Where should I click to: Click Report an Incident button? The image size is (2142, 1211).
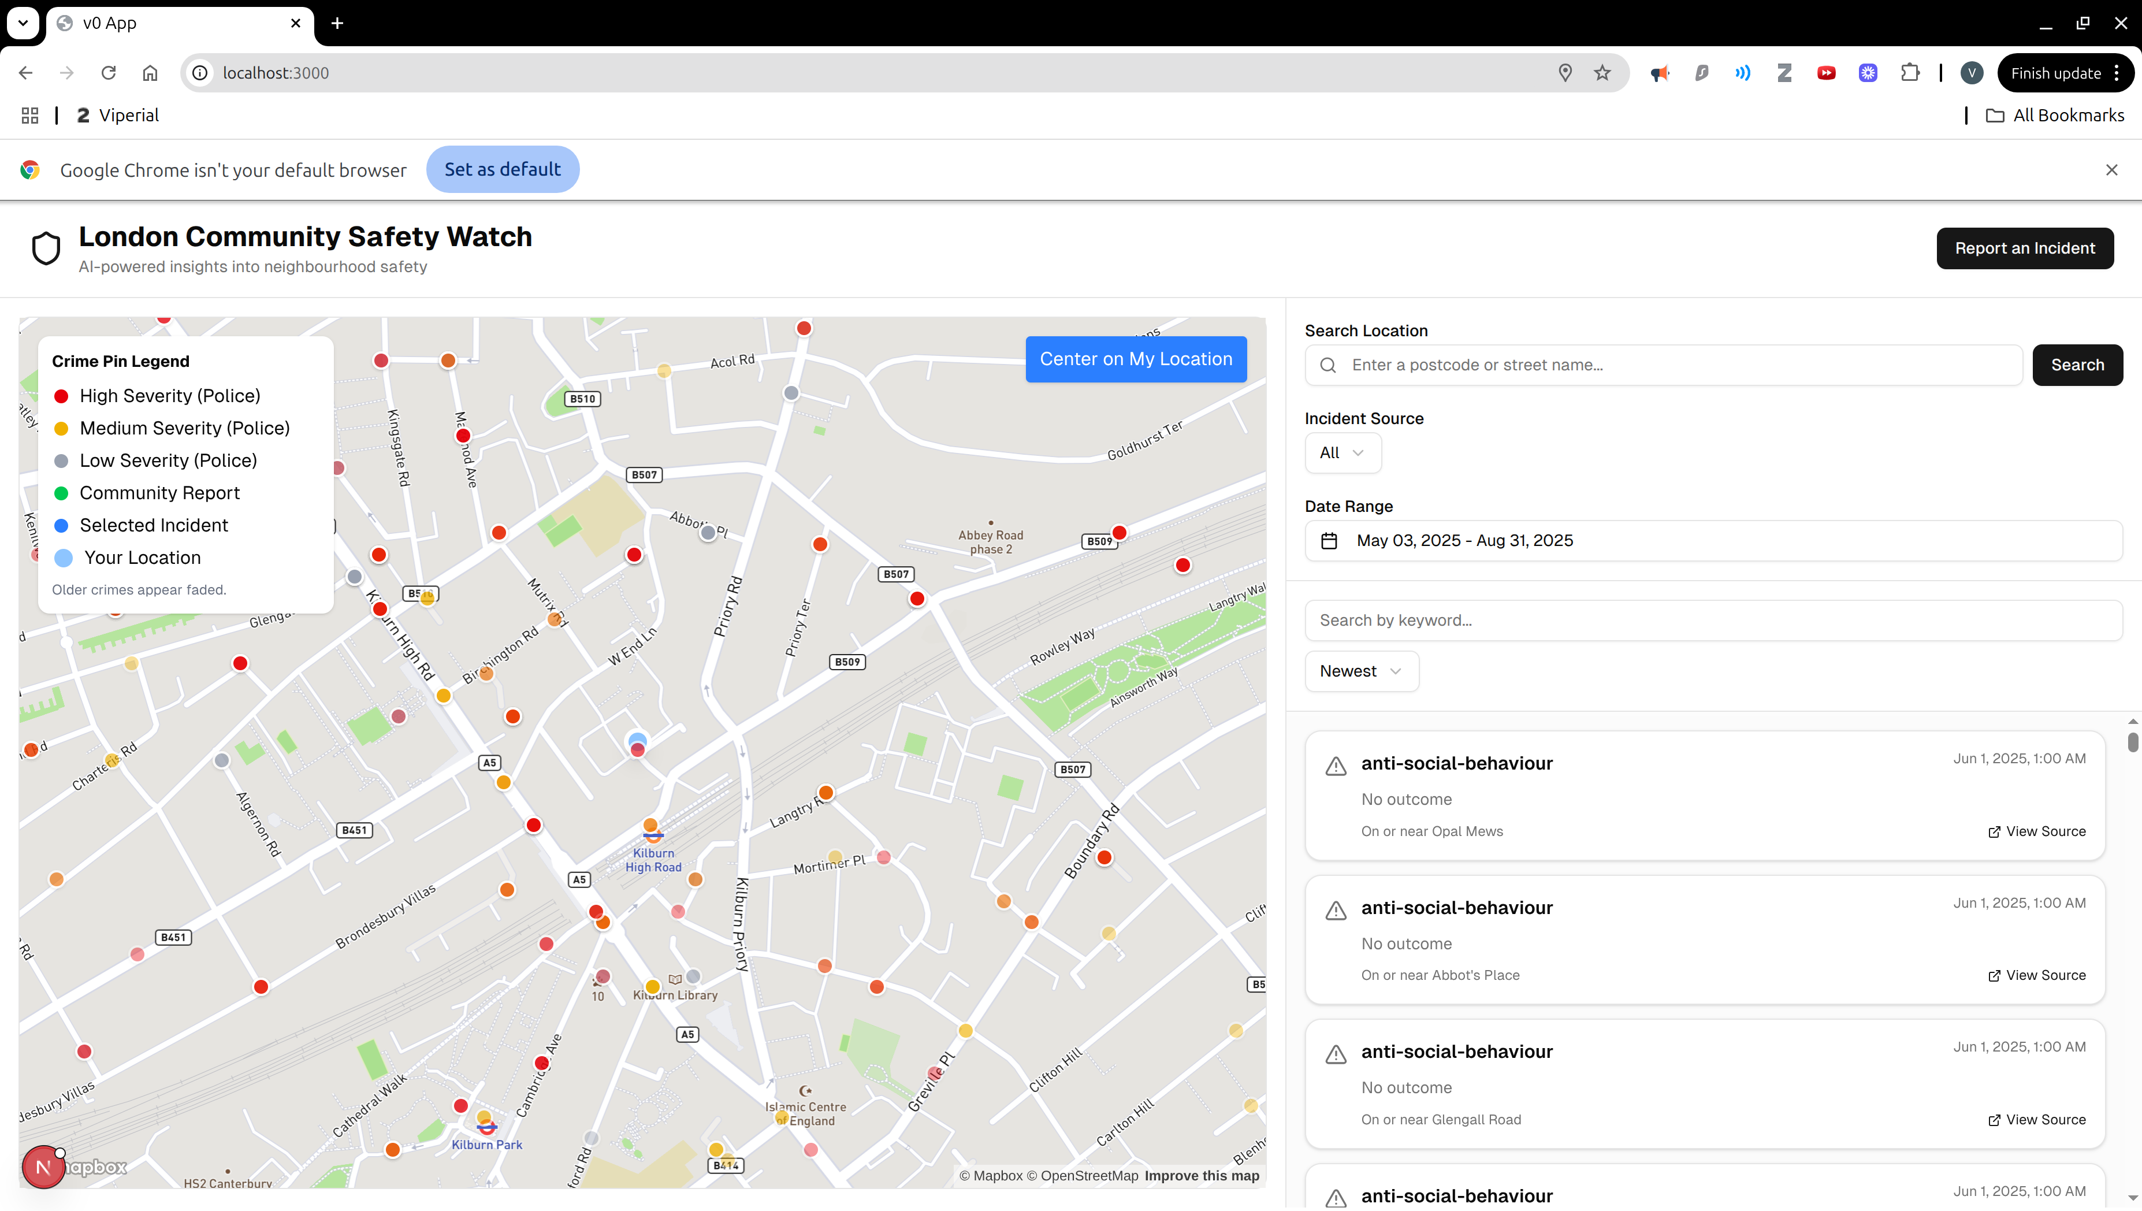click(x=2024, y=248)
